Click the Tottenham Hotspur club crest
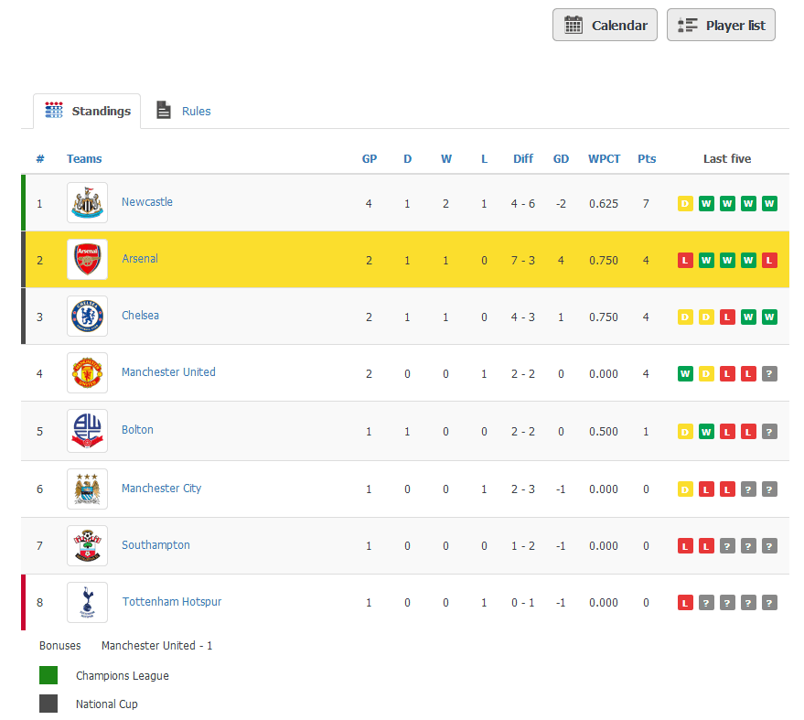The height and width of the screenshot is (720, 804). 87,602
